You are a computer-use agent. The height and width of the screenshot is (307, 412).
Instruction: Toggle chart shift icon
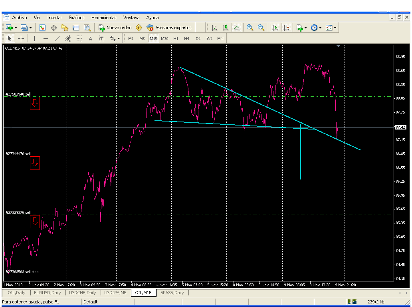pos(286,28)
